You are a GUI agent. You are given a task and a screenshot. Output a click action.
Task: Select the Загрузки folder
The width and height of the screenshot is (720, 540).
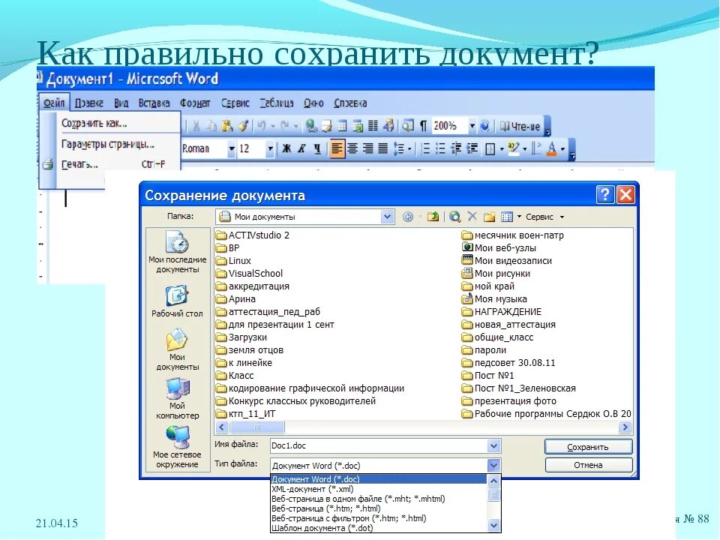point(242,337)
